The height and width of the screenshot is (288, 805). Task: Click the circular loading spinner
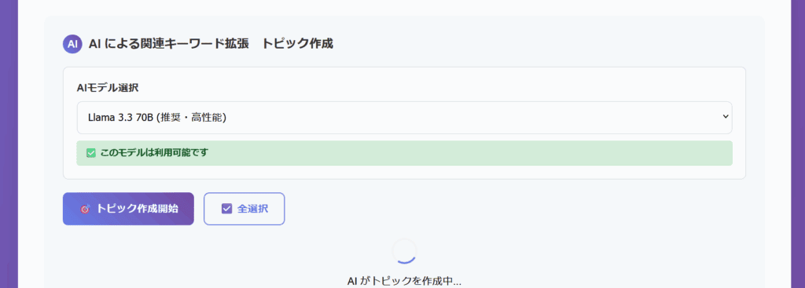(405, 252)
